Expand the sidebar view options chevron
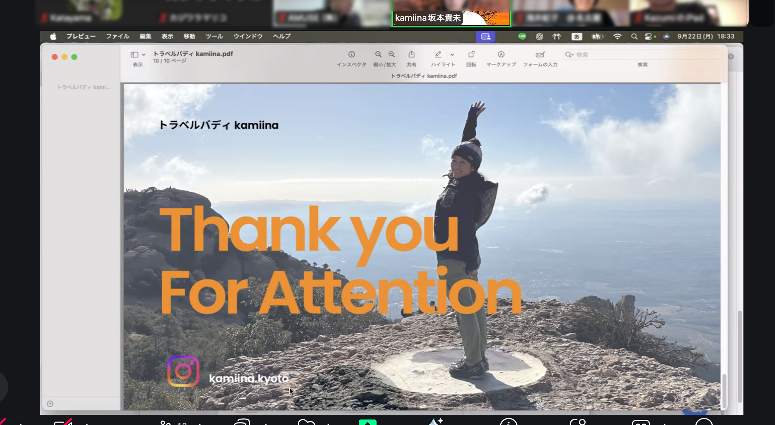 pyautogui.click(x=144, y=55)
